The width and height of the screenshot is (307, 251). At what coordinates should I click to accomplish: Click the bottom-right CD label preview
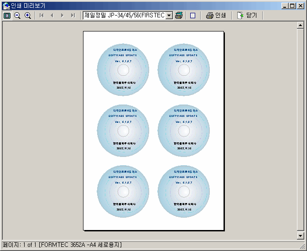tap(184, 191)
